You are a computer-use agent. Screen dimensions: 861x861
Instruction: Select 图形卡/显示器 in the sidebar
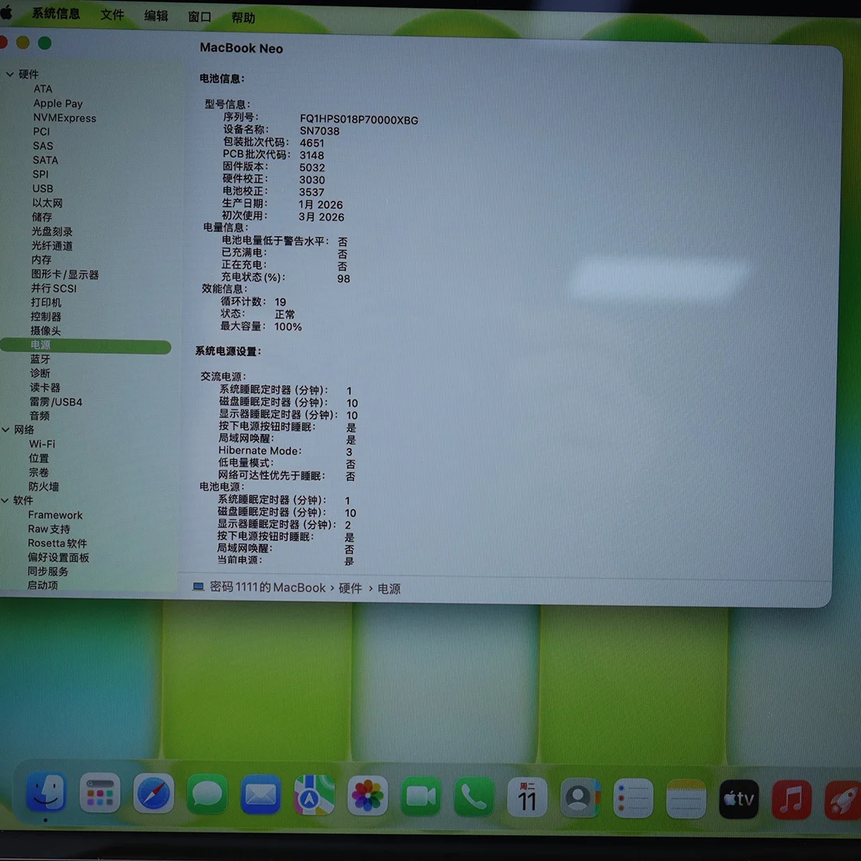65,274
